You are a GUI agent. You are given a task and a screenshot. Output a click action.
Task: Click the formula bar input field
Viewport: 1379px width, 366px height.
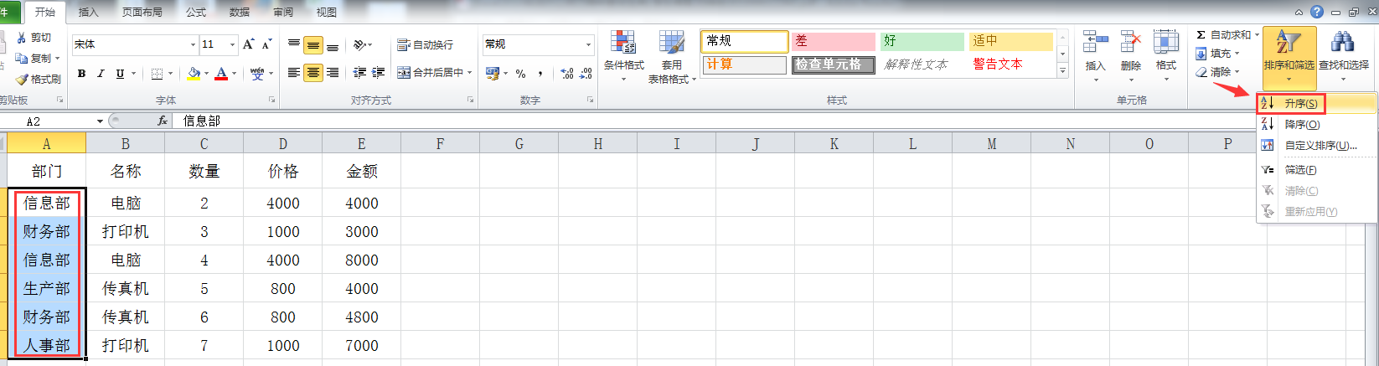pyautogui.click(x=775, y=121)
